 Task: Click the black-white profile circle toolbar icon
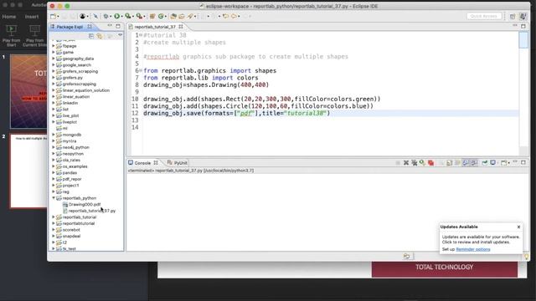tap(83, 16)
